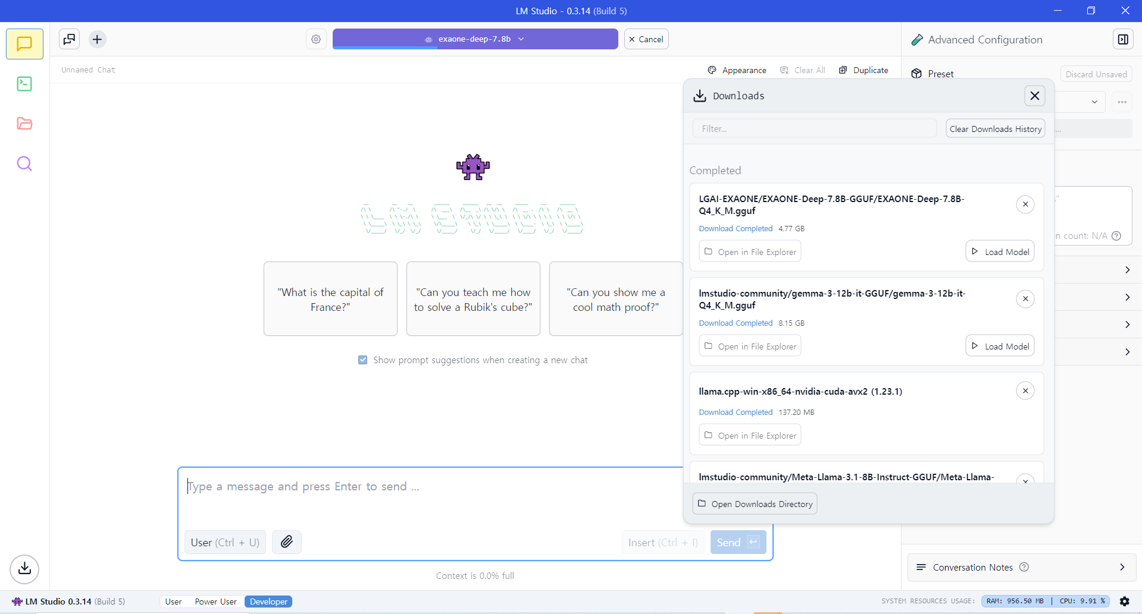Click the downloads Filter field

tap(814, 128)
